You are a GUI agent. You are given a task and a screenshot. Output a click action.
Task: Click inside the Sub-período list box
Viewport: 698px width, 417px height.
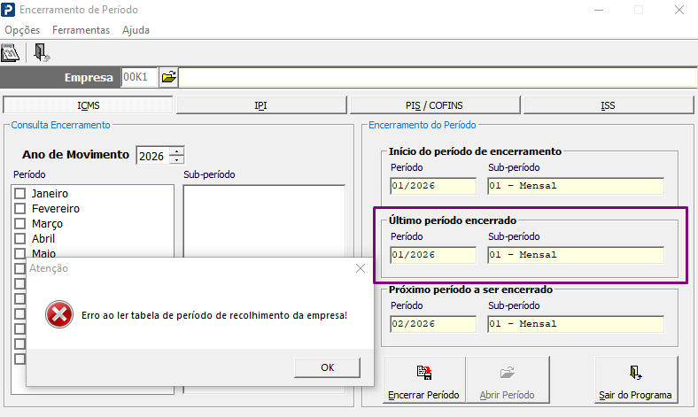(x=265, y=220)
